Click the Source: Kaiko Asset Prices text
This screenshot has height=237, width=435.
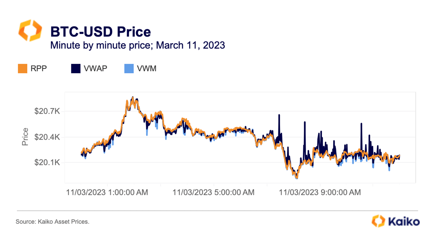tap(52, 222)
